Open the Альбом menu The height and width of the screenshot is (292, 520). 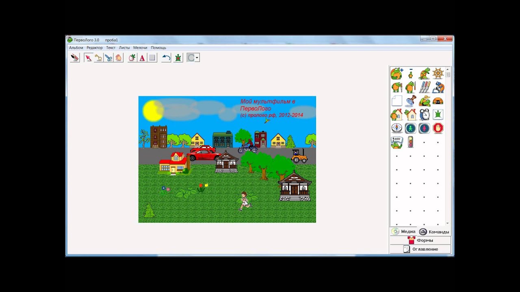tap(76, 47)
